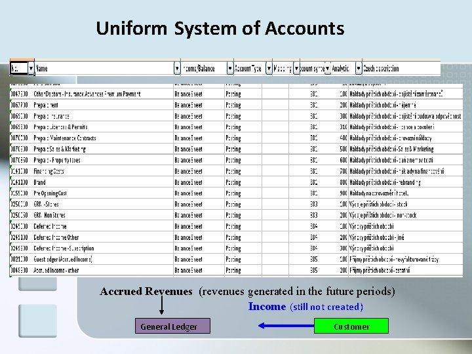This screenshot has height=354, width=472.
Task: Open the Account Type filter dropdown
Action: click(269, 69)
